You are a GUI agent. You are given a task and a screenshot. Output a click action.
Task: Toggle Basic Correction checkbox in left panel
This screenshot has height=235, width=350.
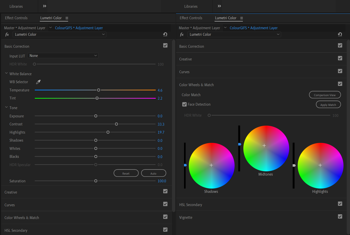click(165, 45)
